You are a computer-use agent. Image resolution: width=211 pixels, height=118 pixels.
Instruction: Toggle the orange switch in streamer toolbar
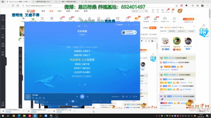click(137, 18)
